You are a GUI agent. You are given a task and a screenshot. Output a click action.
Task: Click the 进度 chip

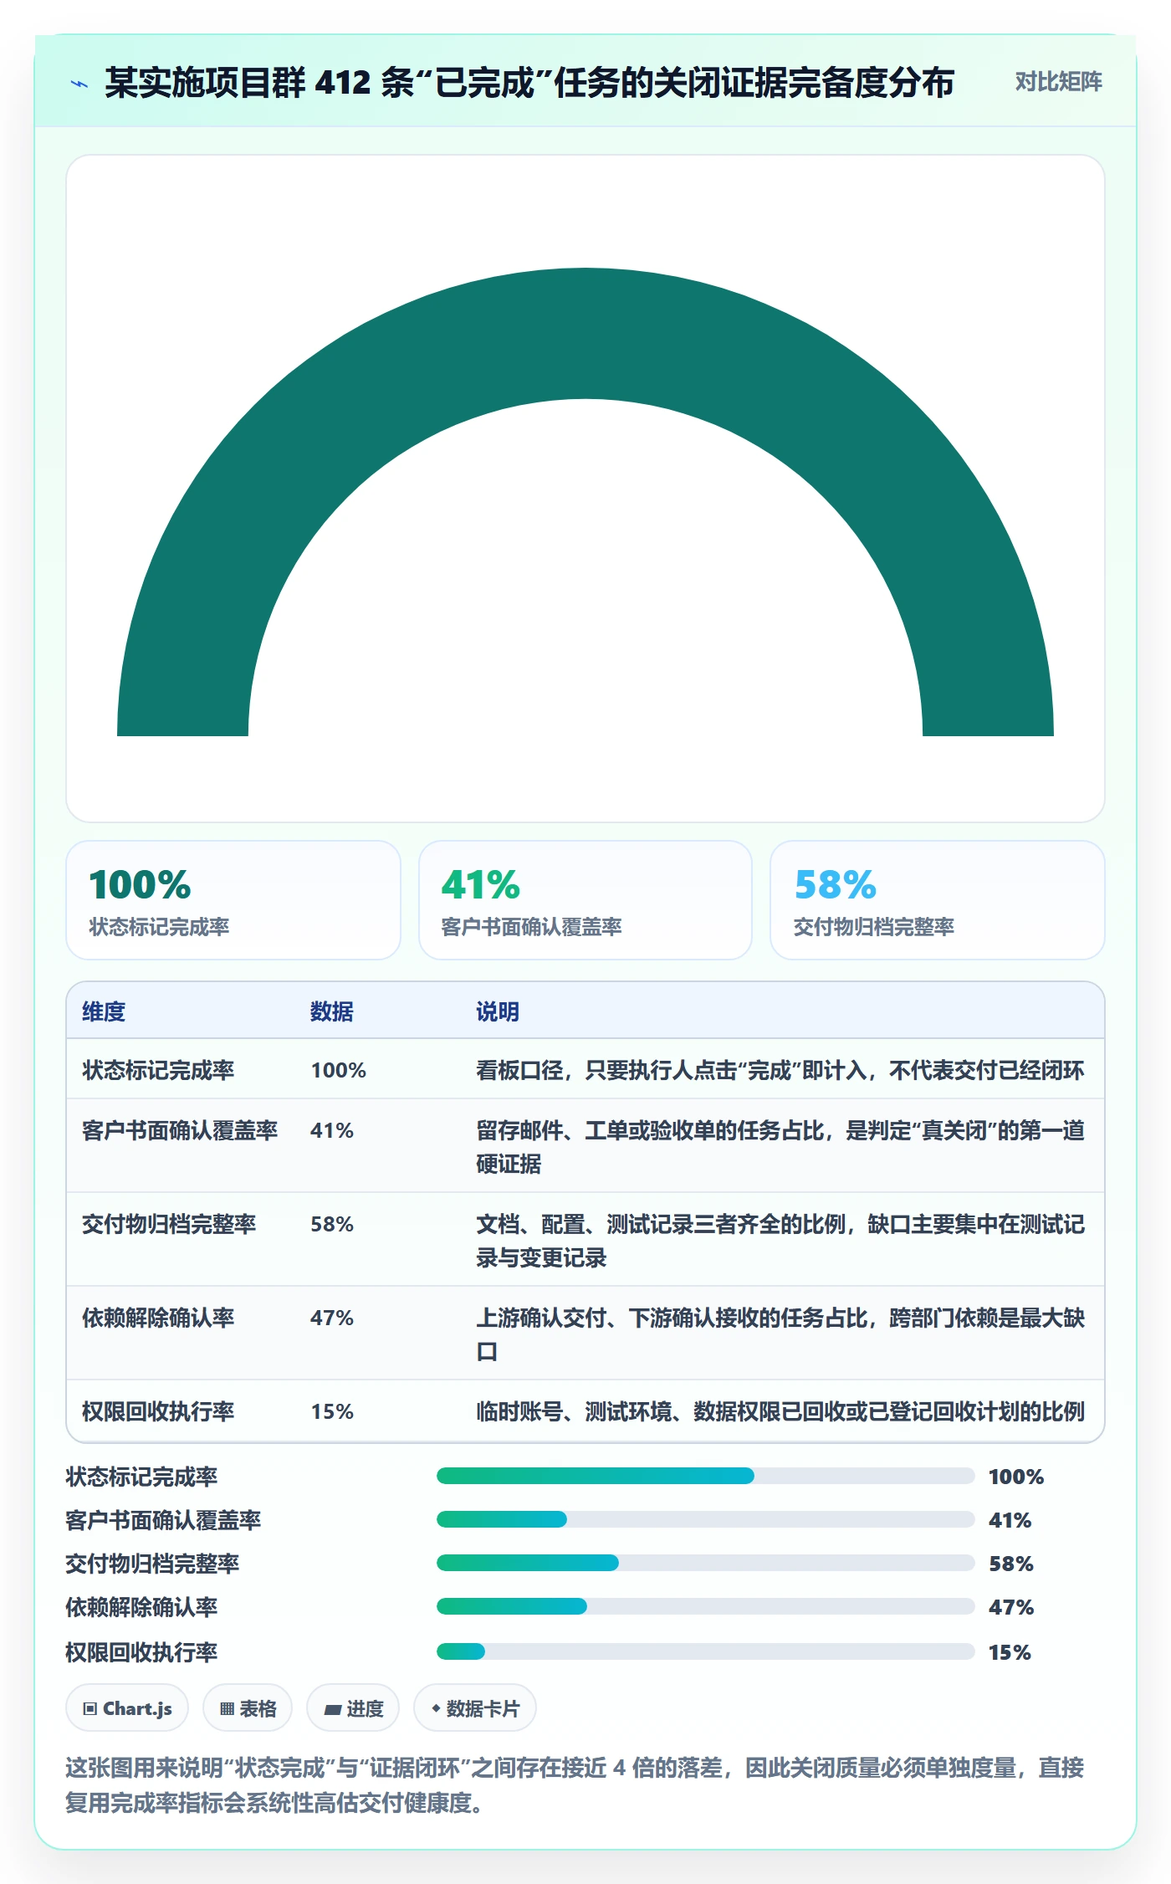pos(353,1708)
